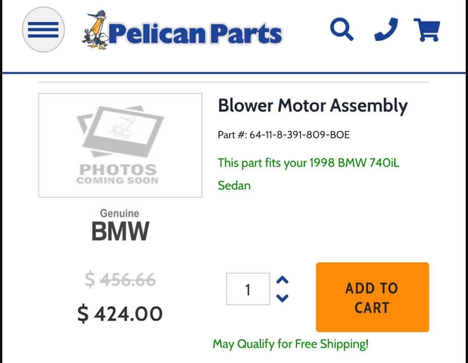Decrease quantity with the down chevron
The height and width of the screenshot is (363, 468).
(x=282, y=298)
